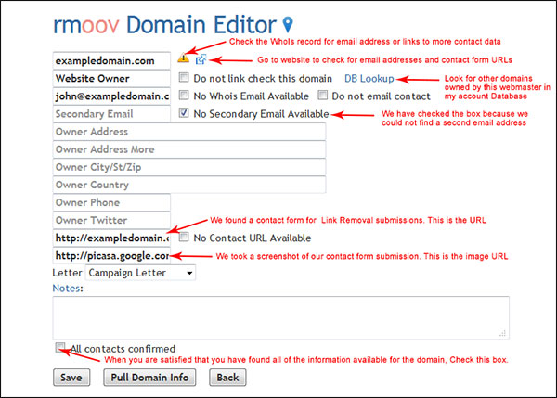Grab the Notes textarea resize handle
This screenshot has height=398, width=557.
(502, 333)
